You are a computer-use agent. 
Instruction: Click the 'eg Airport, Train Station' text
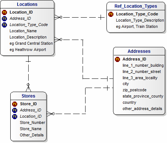pos(137,27)
